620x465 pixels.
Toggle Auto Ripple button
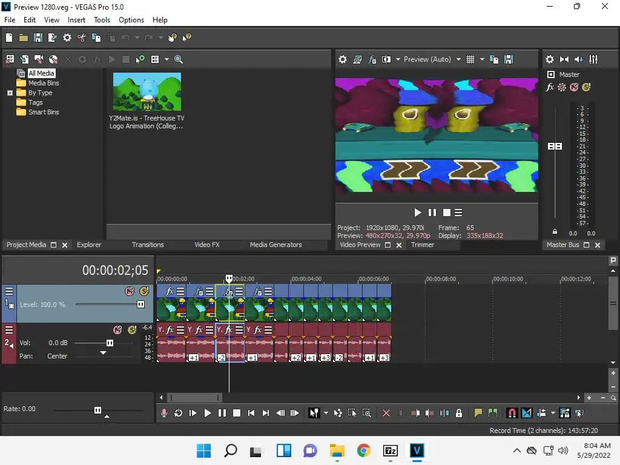pyautogui.click(x=541, y=413)
